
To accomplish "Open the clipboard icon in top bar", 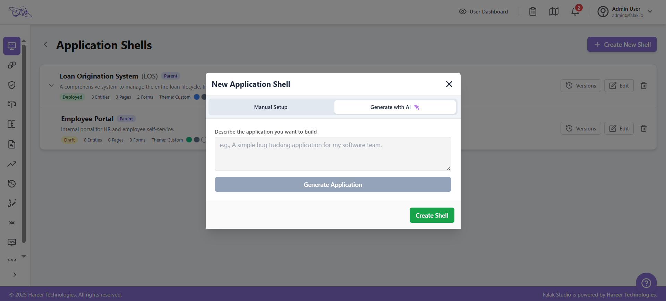I will [533, 12].
